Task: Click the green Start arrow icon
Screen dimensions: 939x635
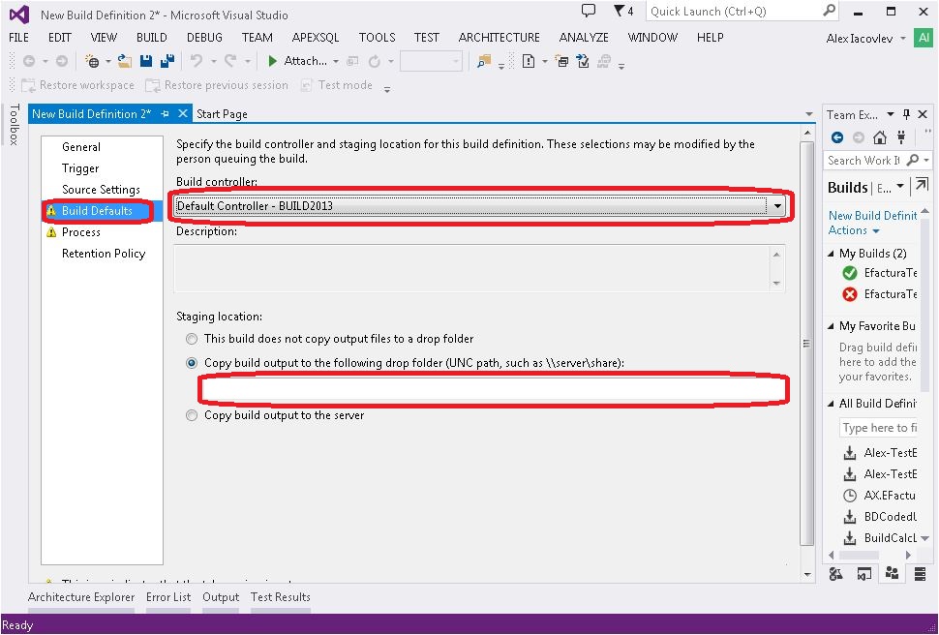Action: pos(272,61)
